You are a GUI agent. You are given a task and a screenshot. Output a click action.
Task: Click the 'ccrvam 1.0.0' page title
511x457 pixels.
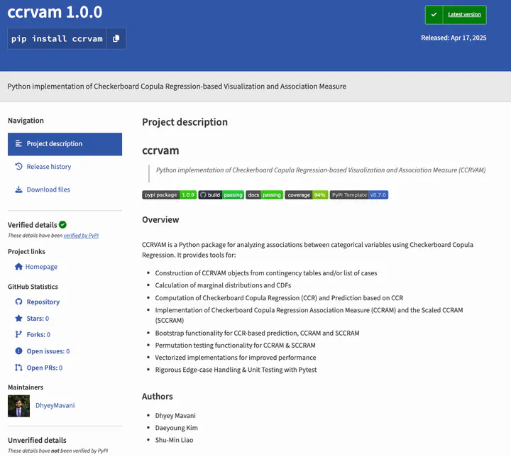[55, 12]
